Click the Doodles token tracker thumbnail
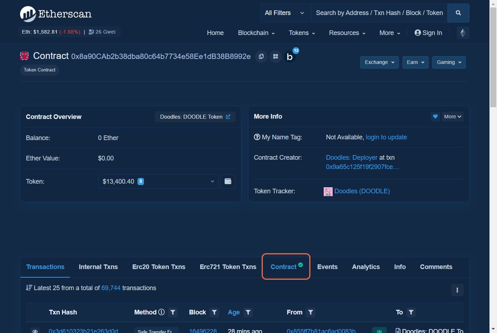497x333 pixels. 328,192
